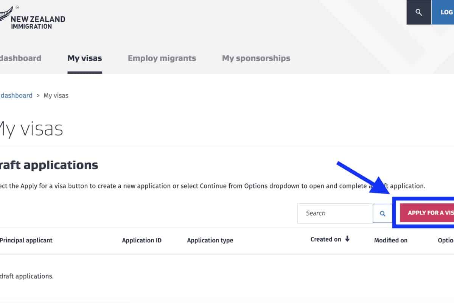Sort by the Principal applicant column header
This screenshot has height=303, width=454.
click(26, 240)
